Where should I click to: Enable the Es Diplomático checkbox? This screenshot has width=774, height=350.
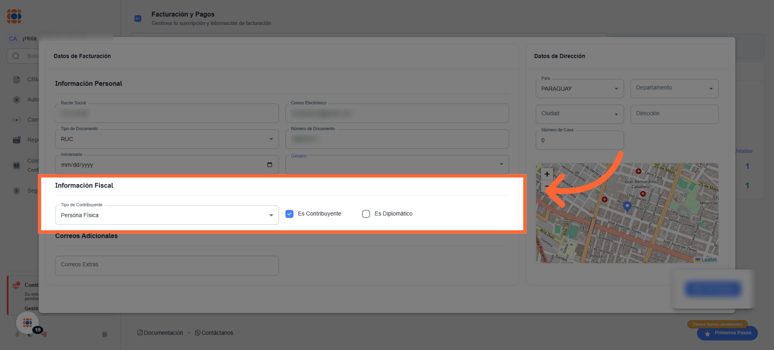coord(366,214)
